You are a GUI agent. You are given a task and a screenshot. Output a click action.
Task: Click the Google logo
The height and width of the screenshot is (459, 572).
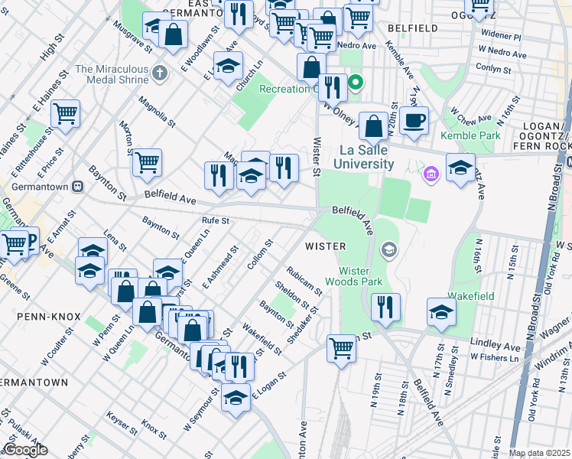click(x=24, y=451)
